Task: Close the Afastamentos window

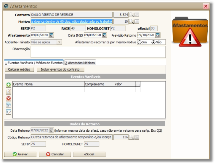Action: pyautogui.click(x=206, y=6)
